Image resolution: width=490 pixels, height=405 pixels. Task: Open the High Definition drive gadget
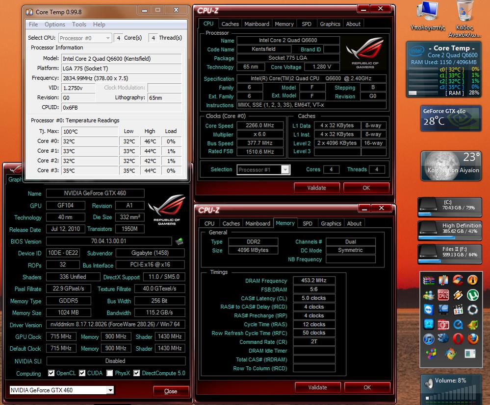coord(450,231)
